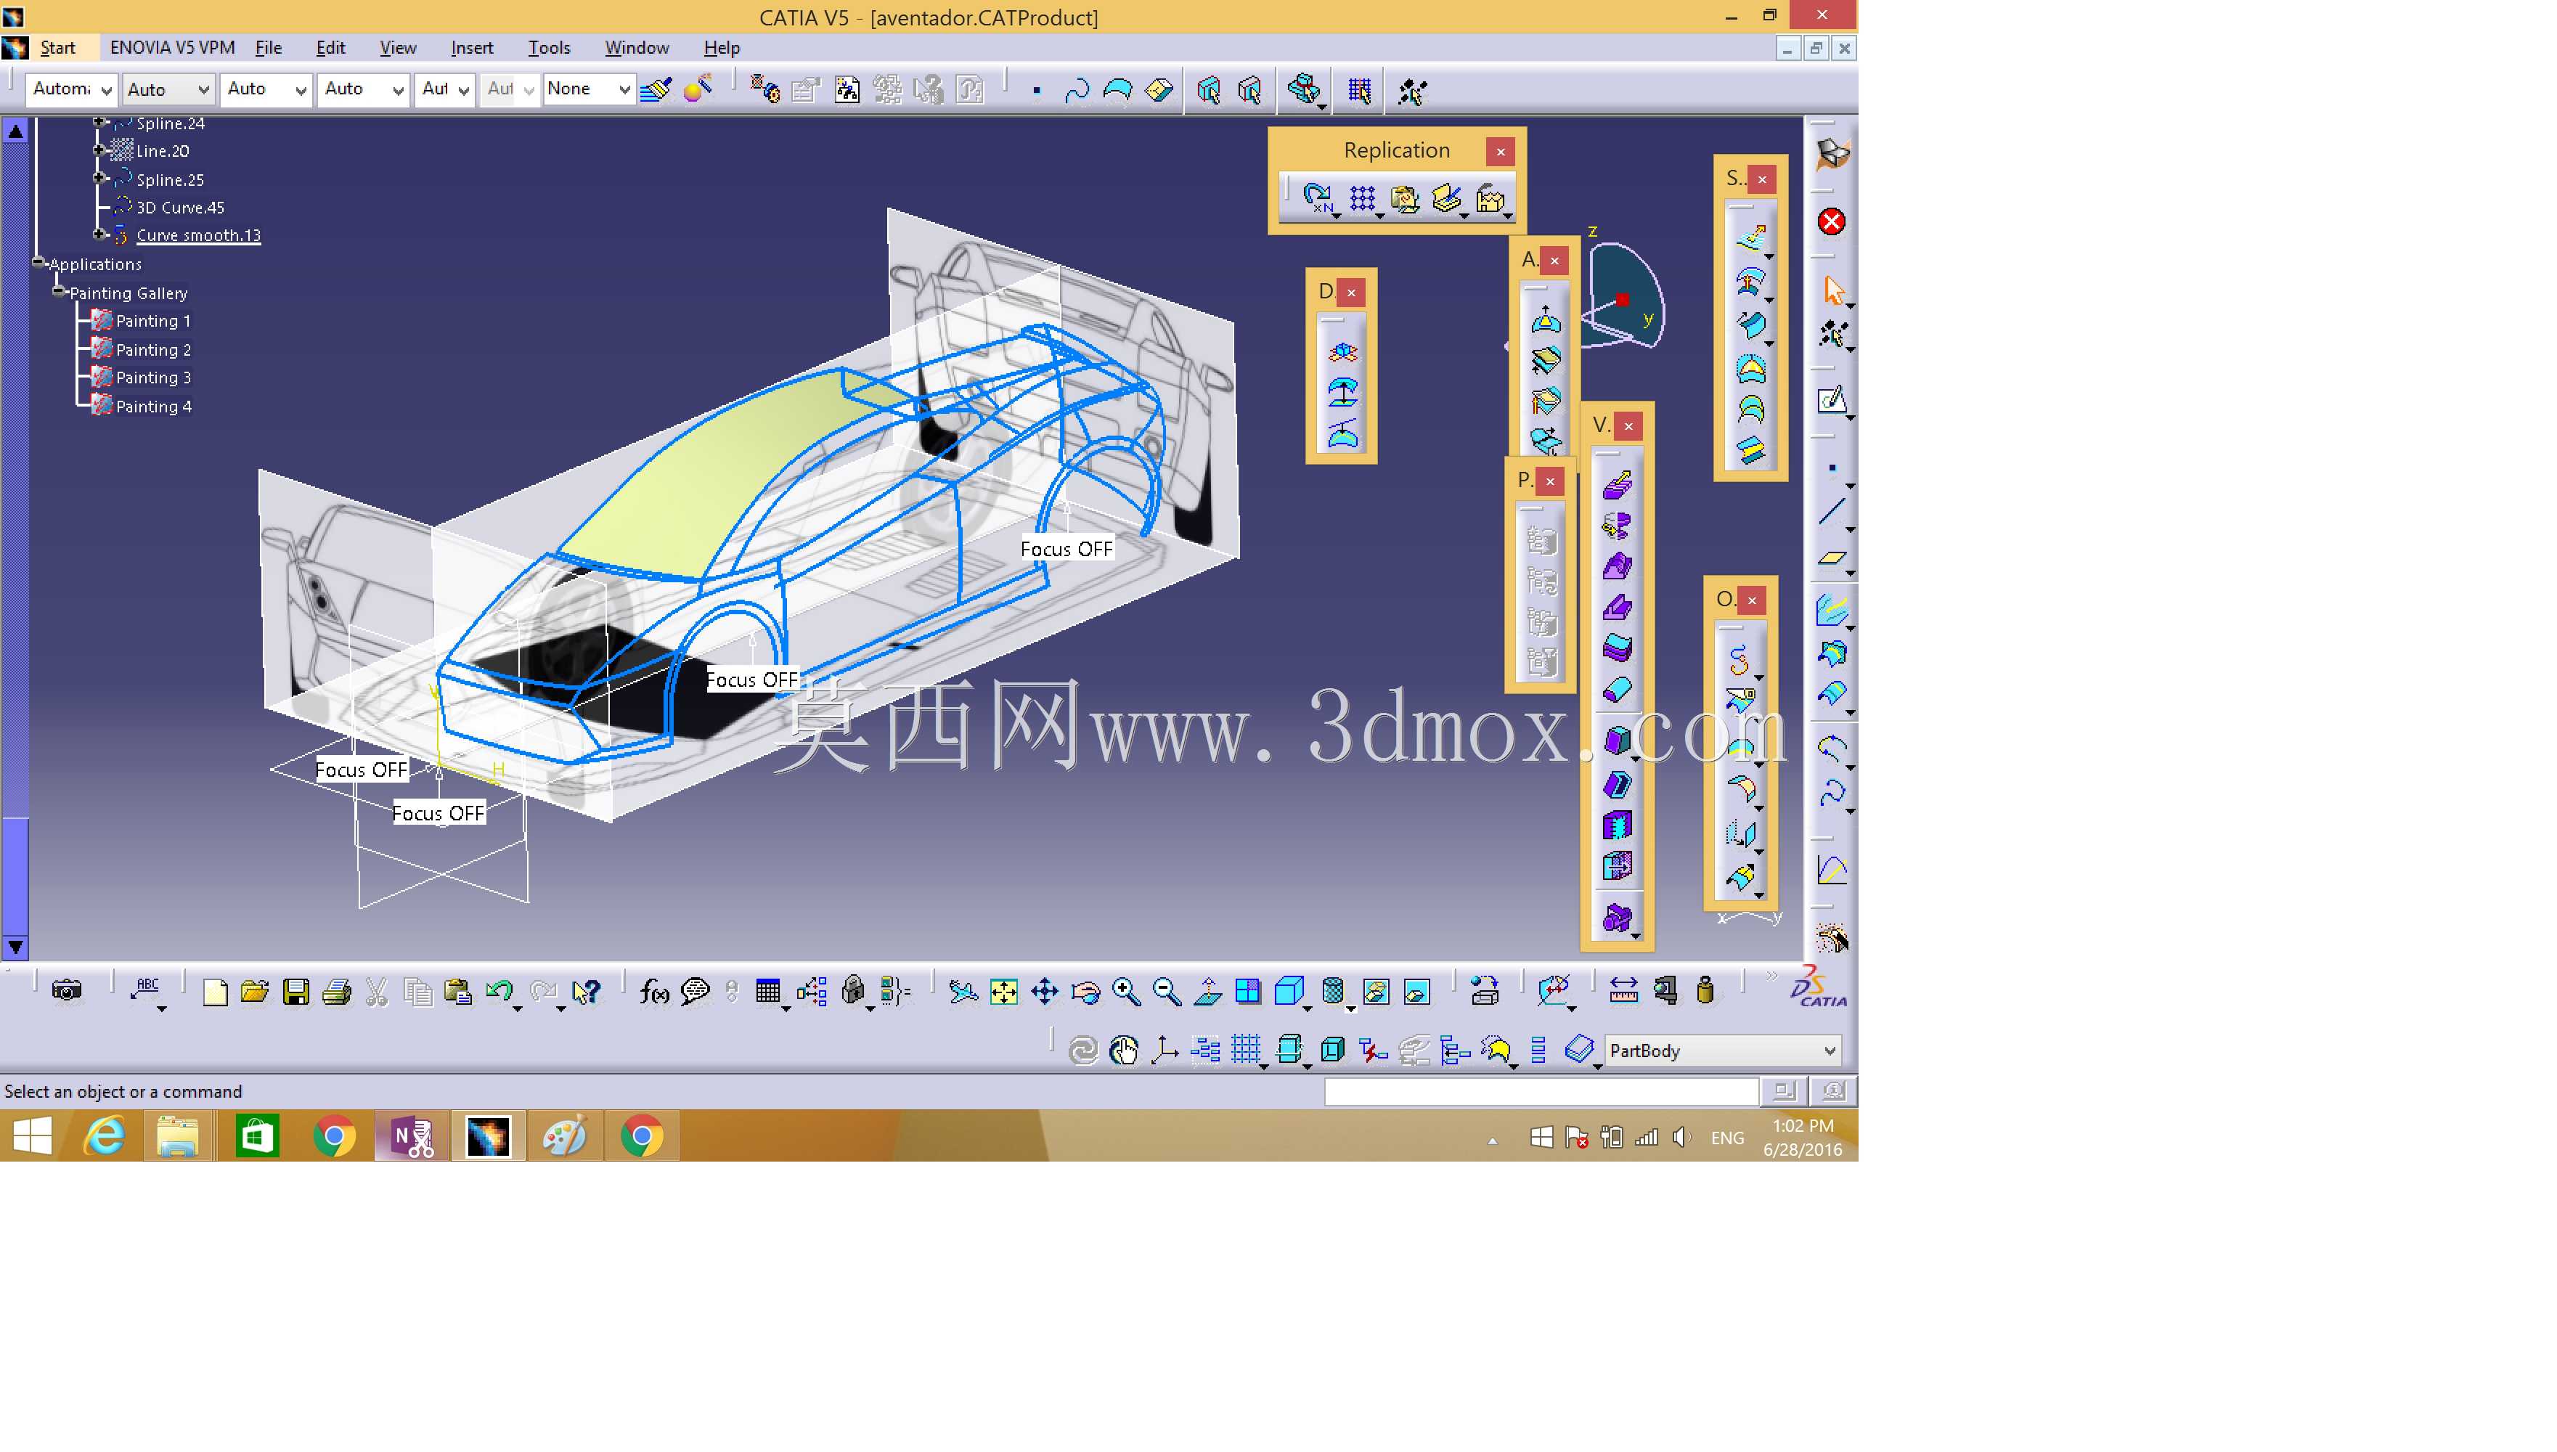Viewport: 2557px width, 1452px height.
Task: Open the ENOVIA V5 VPM menu
Action: point(173,48)
